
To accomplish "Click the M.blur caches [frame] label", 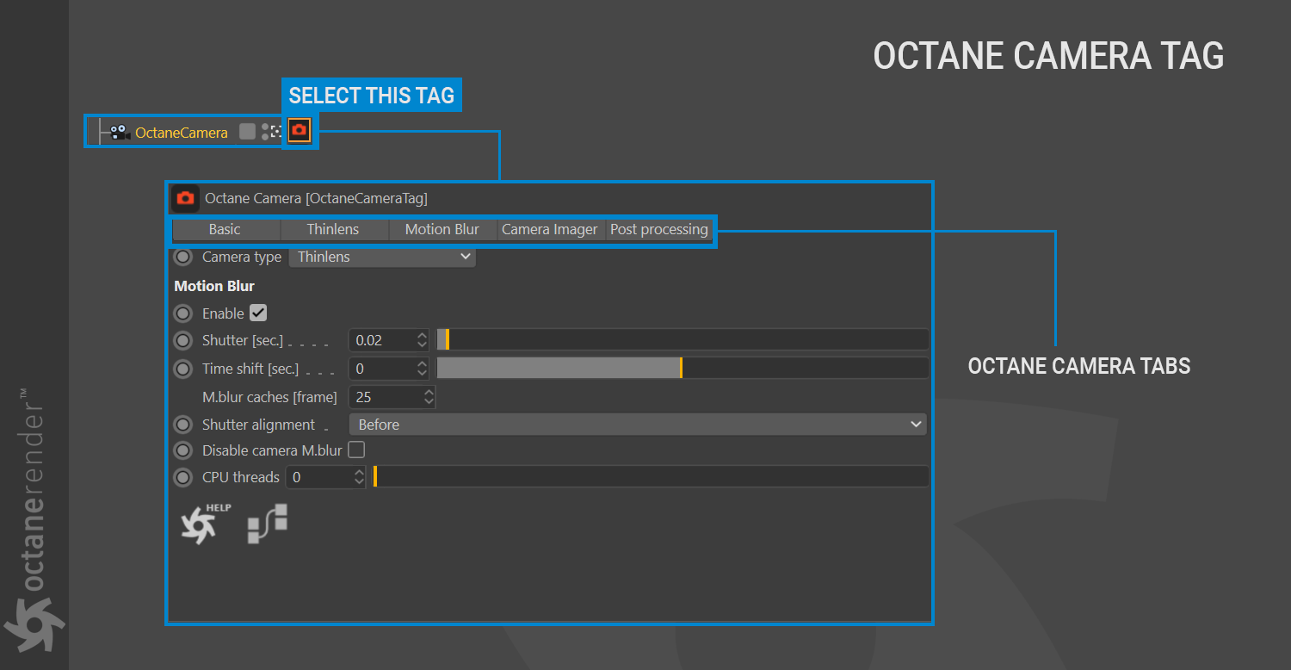I will [x=269, y=397].
